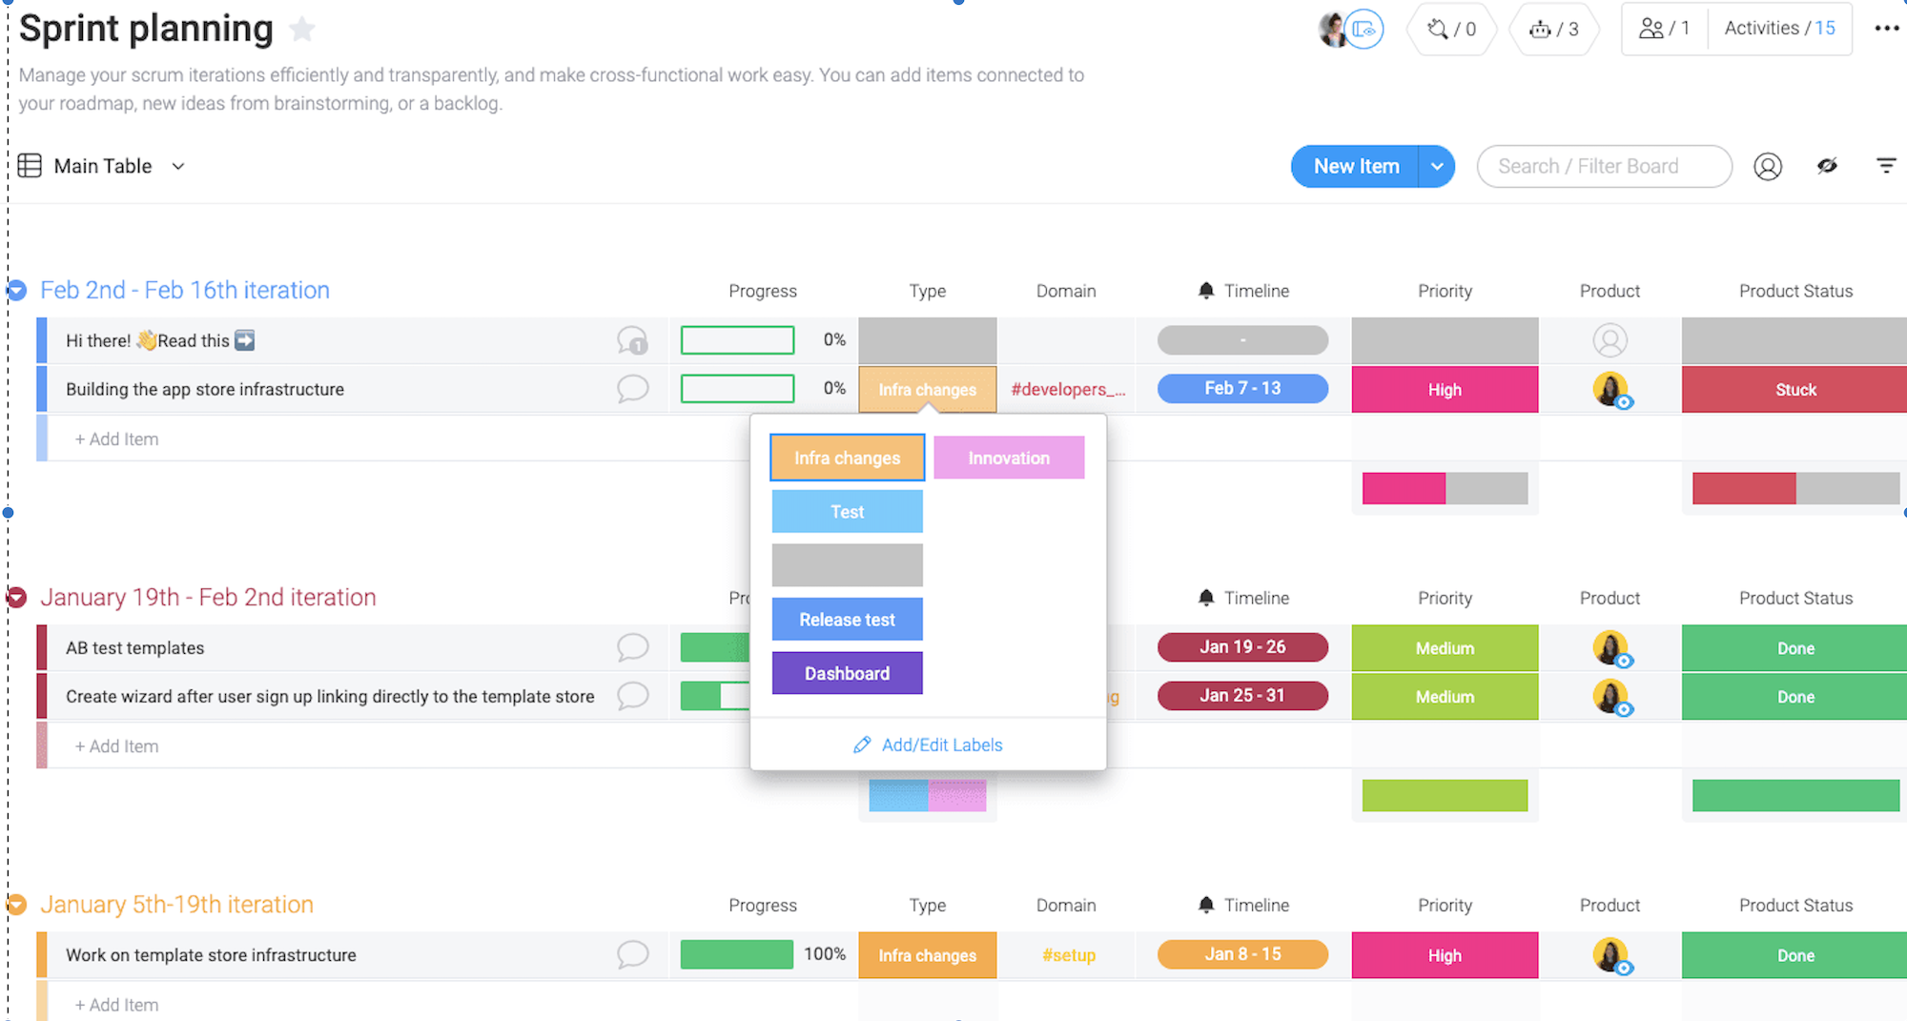Click Feb 7 - 13 timeline pill

click(1242, 388)
